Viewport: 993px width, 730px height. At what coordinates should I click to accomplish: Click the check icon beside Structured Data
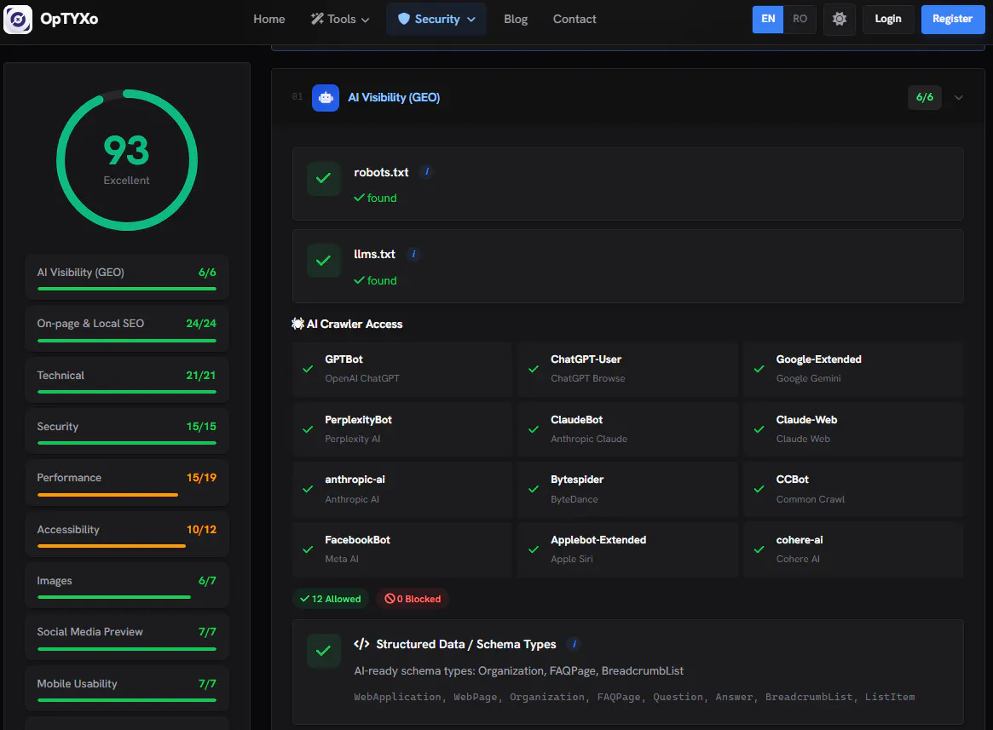324,650
